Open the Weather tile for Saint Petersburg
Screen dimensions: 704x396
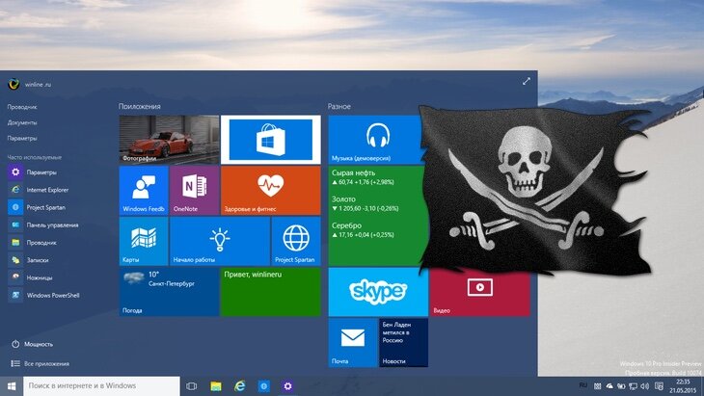pos(170,292)
